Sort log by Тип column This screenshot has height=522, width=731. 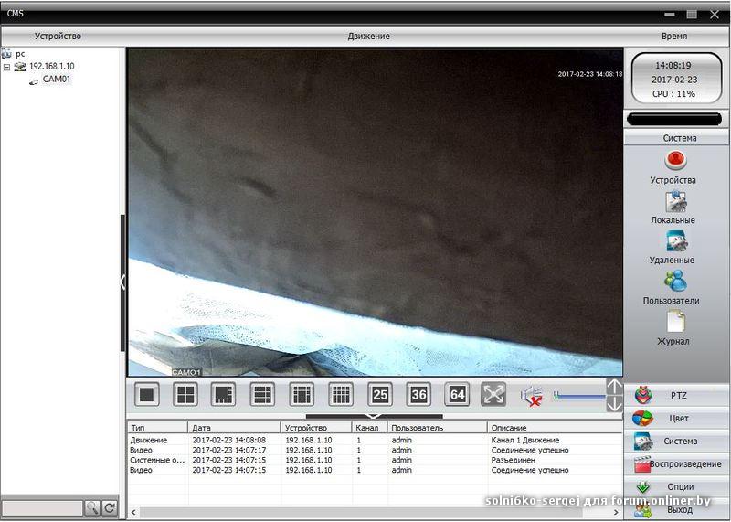coord(157,427)
